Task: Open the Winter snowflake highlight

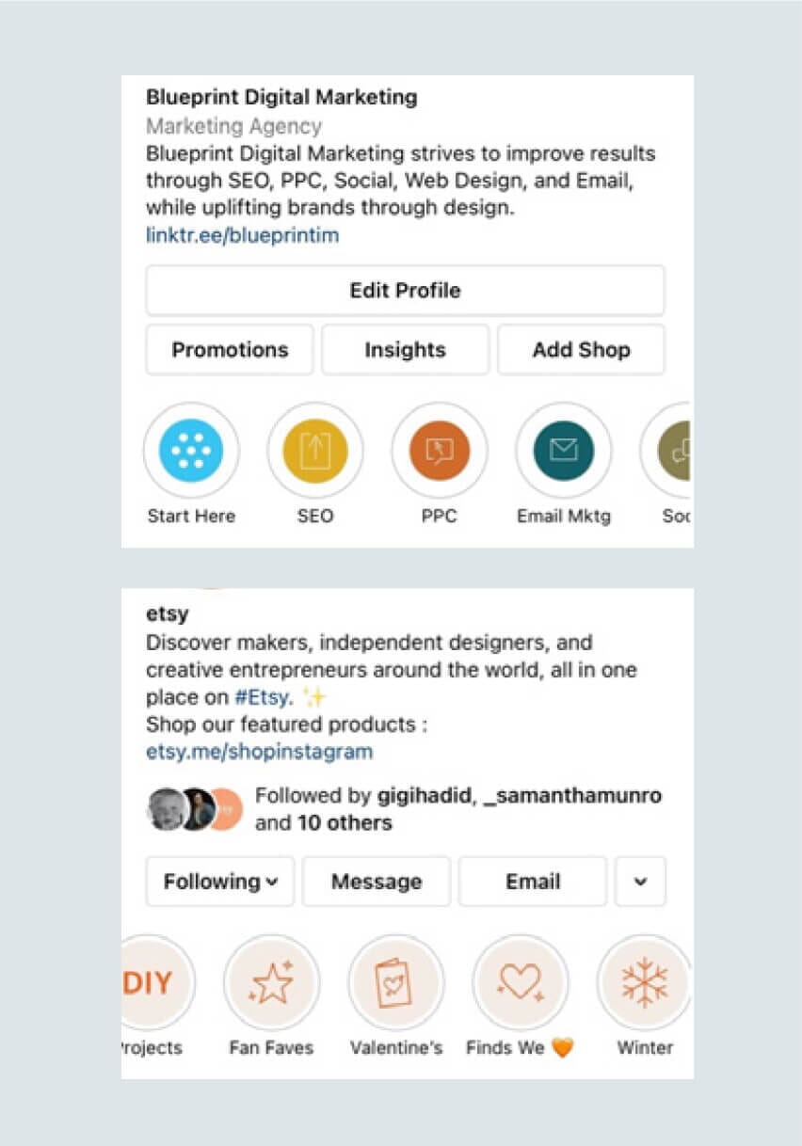Action: 645,983
